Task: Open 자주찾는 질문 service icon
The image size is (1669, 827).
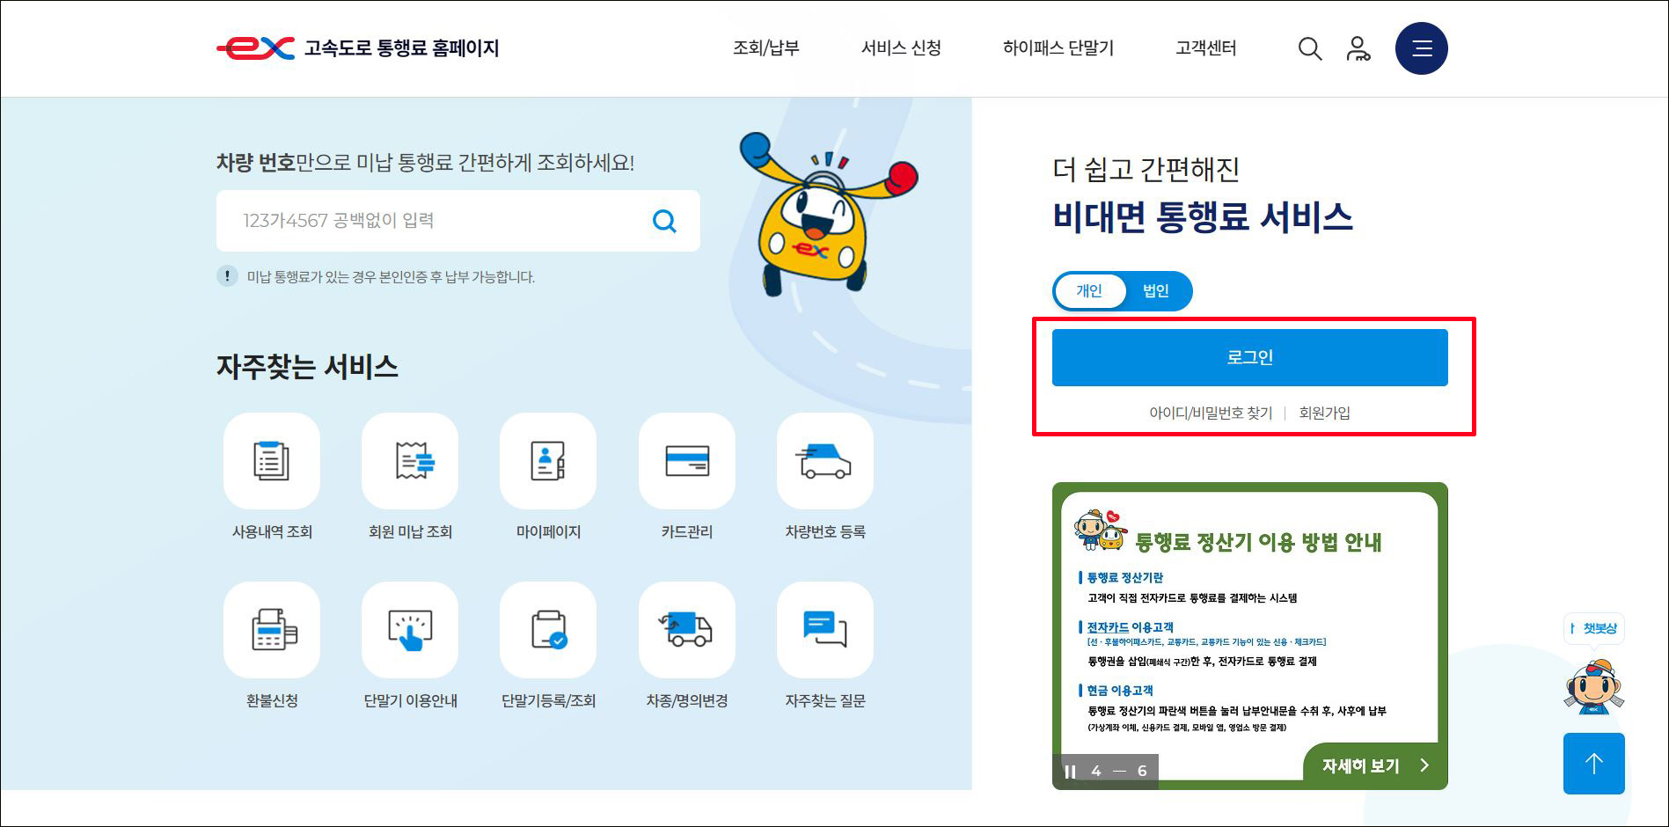Action: [825, 630]
